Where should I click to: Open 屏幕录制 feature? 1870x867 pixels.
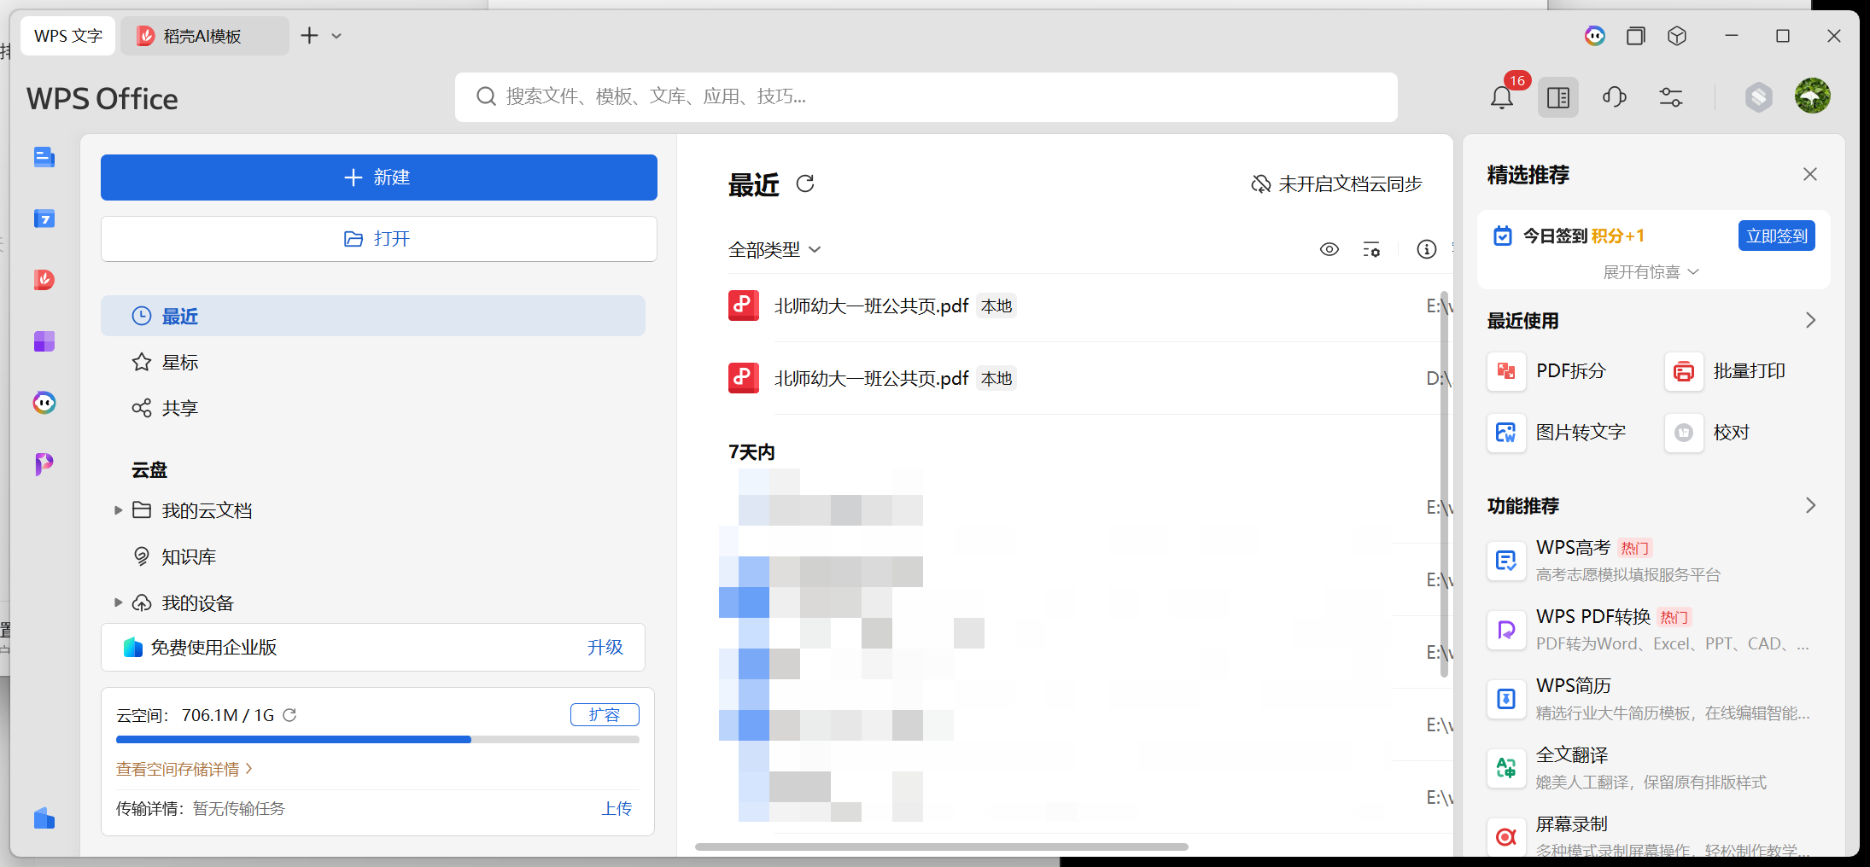pyautogui.click(x=1652, y=836)
